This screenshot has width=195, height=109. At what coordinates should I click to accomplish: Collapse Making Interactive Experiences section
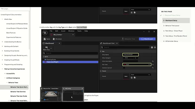click(2, 69)
